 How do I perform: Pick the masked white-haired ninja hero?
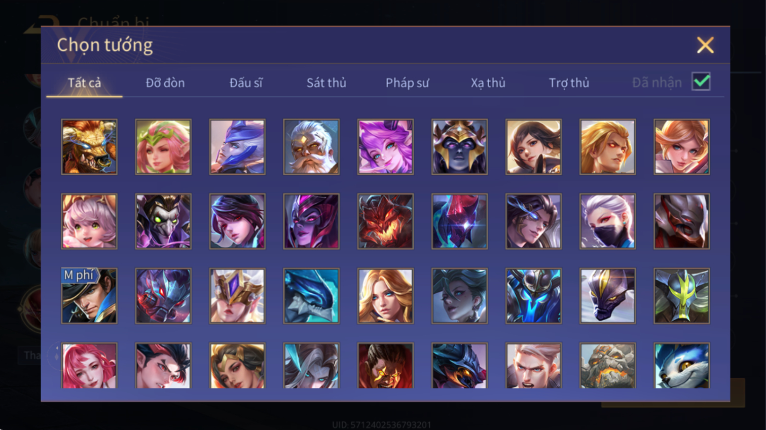click(x=607, y=221)
